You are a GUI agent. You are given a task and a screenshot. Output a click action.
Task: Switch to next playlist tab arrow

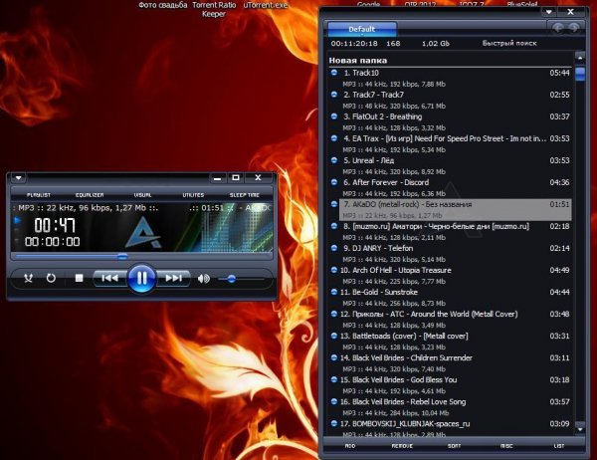(x=574, y=28)
